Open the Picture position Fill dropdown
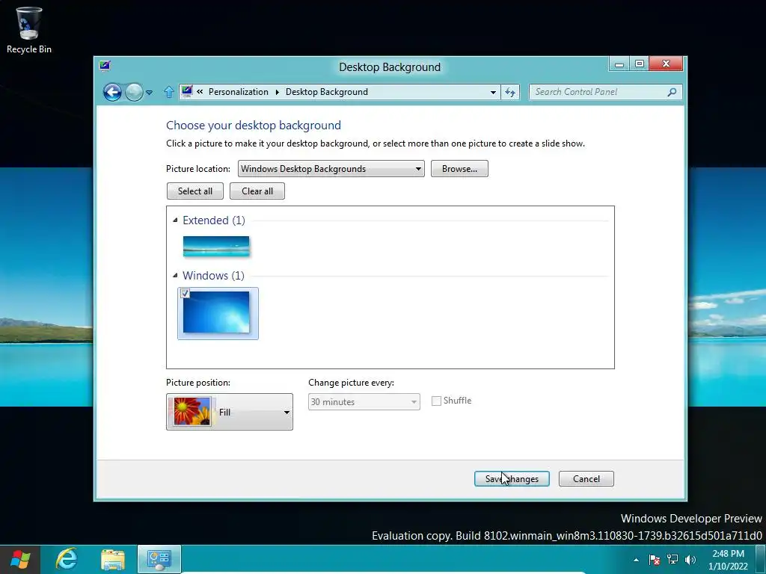This screenshot has height=574, width=766. pos(230,412)
